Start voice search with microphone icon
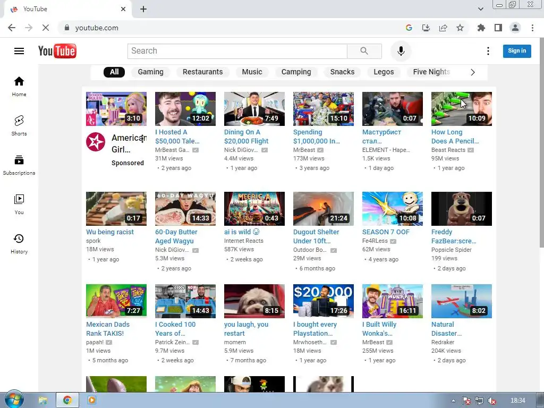Screen dimensions: 544x408 tap(401, 51)
